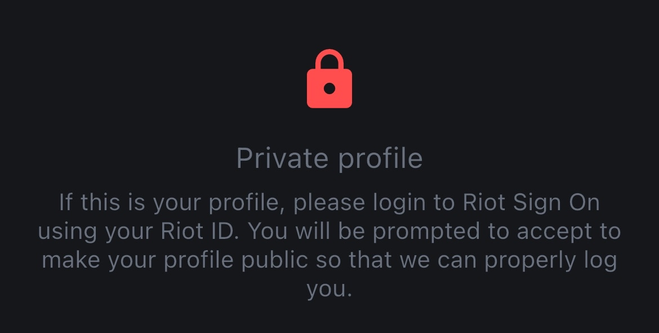
Task: Click the shackle arch of the padlock
Action: [x=329, y=57]
